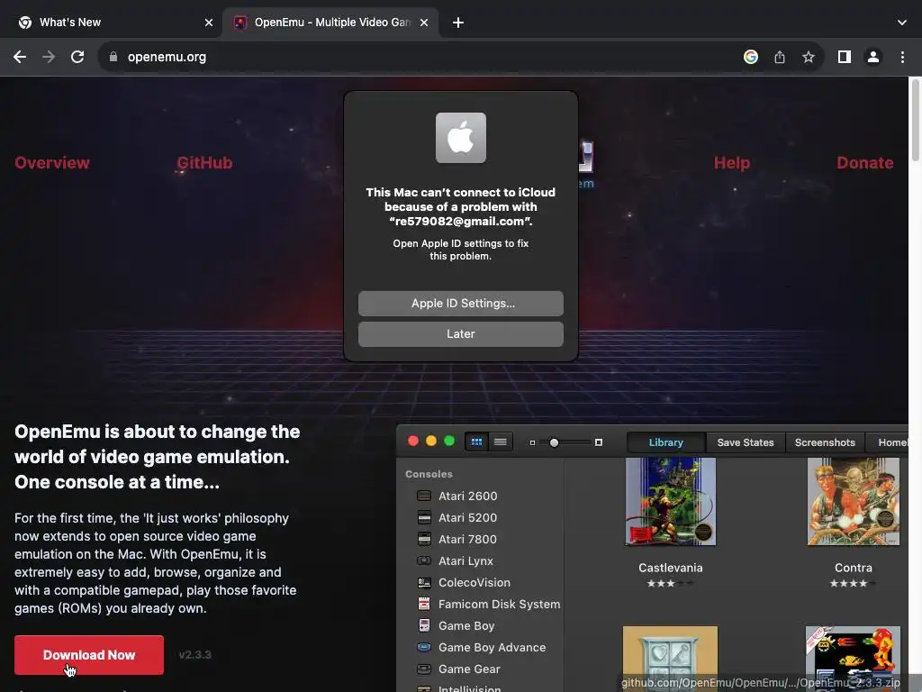Click the Game Boy Advance icon

pos(424,647)
